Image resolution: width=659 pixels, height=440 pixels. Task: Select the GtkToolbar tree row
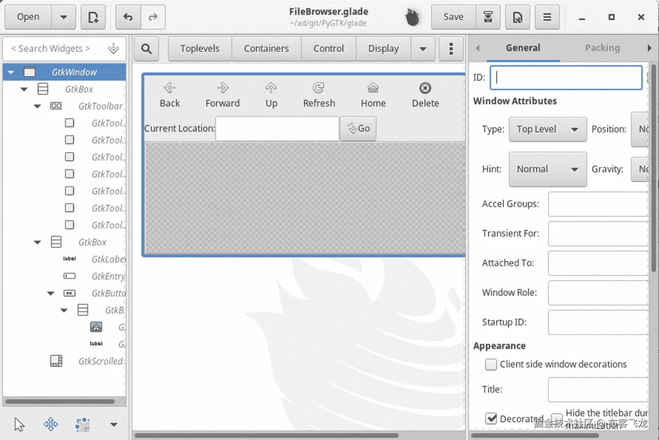65,106
